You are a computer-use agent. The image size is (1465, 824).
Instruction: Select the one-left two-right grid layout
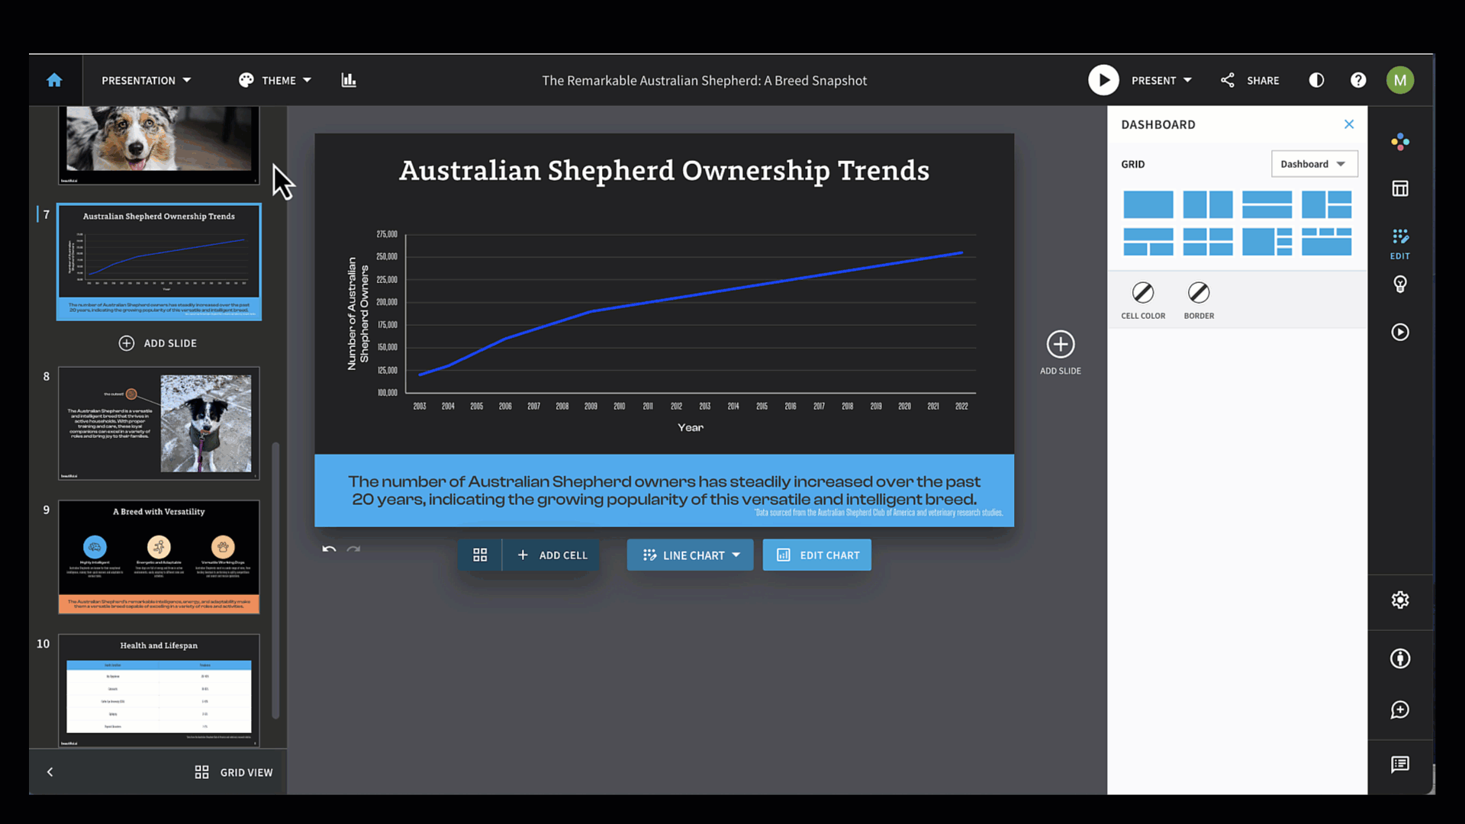(x=1326, y=204)
